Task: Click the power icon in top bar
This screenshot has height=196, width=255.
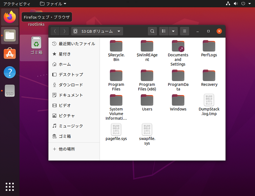Action: click(x=243, y=3)
